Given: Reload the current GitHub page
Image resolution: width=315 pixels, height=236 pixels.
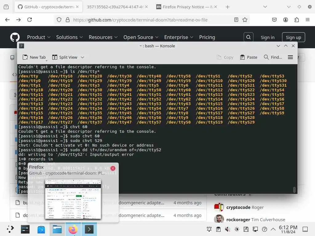Looking at the screenshot, I should click(x=30, y=20).
